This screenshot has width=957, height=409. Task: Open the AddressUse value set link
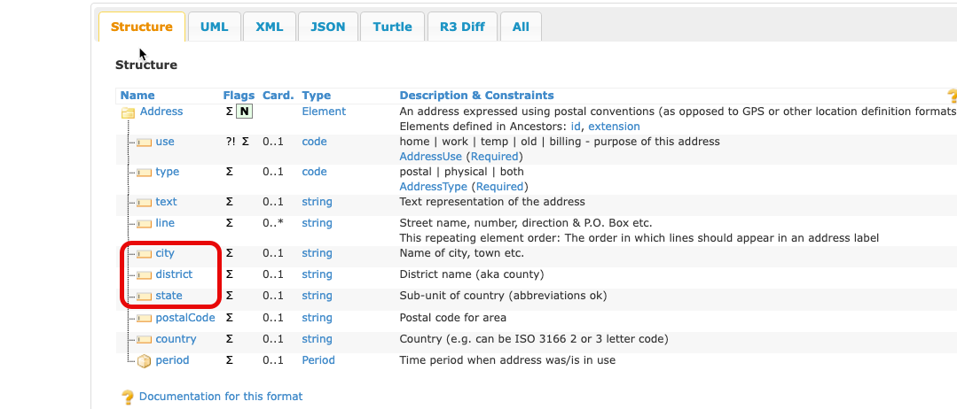click(431, 157)
